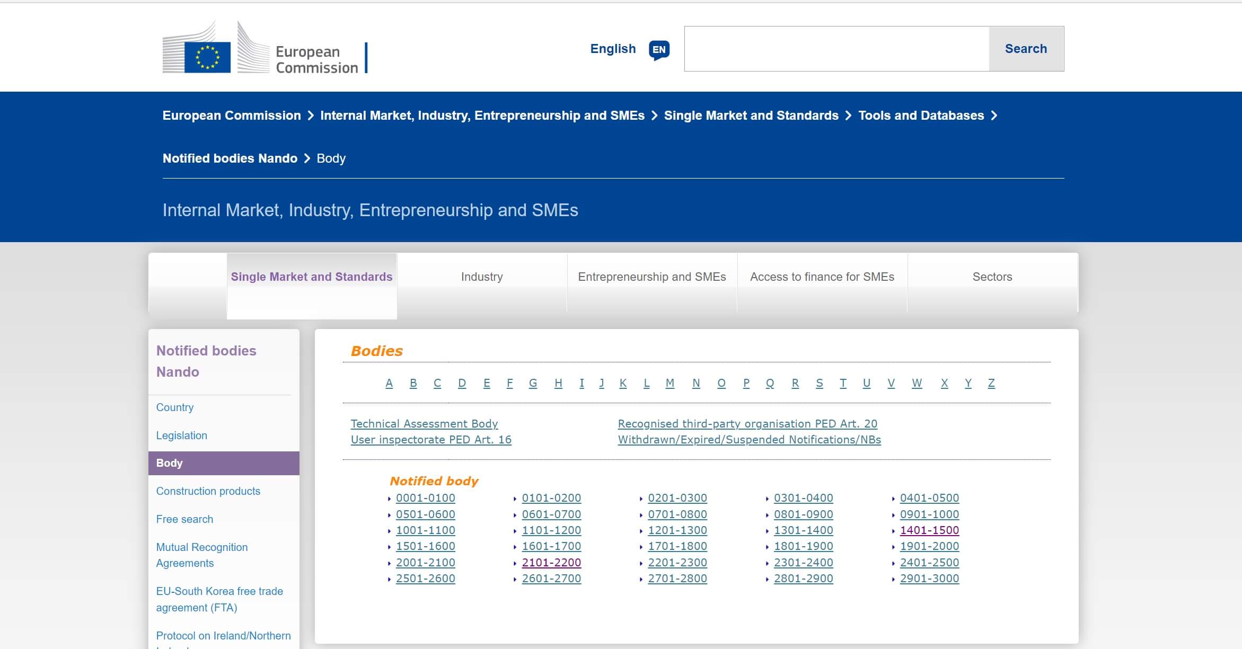This screenshot has height=649, width=1242.
Task: Filter bodies by letter A
Action: (x=389, y=383)
